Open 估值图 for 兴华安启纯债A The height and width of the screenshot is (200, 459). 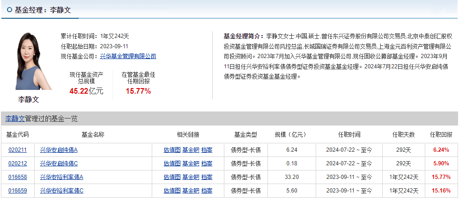(x=172, y=150)
